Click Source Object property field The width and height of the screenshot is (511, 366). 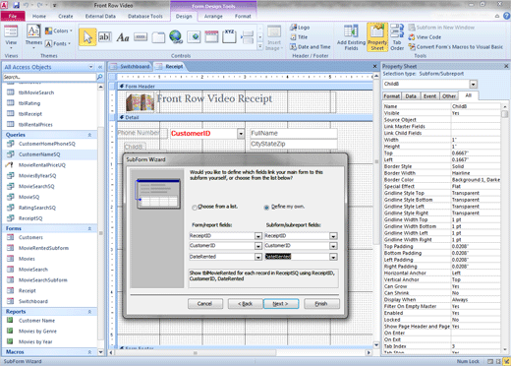(476, 120)
